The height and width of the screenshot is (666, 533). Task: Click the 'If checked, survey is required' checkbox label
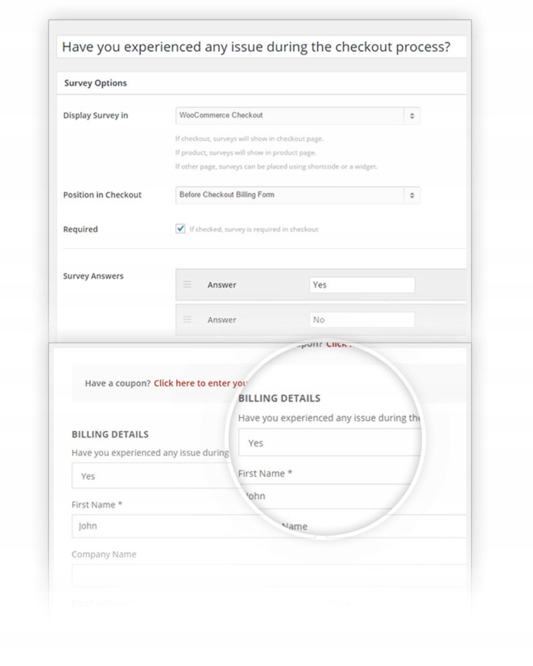pos(253,230)
